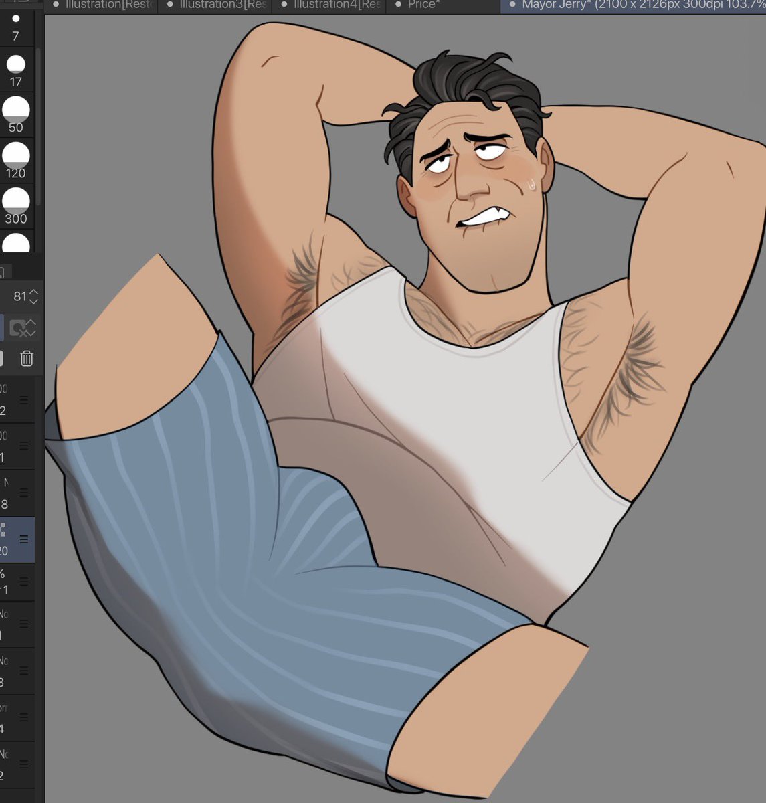Click the opacity value field showing 81
The width and height of the screenshot is (766, 803).
pyautogui.click(x=19, y=296)
